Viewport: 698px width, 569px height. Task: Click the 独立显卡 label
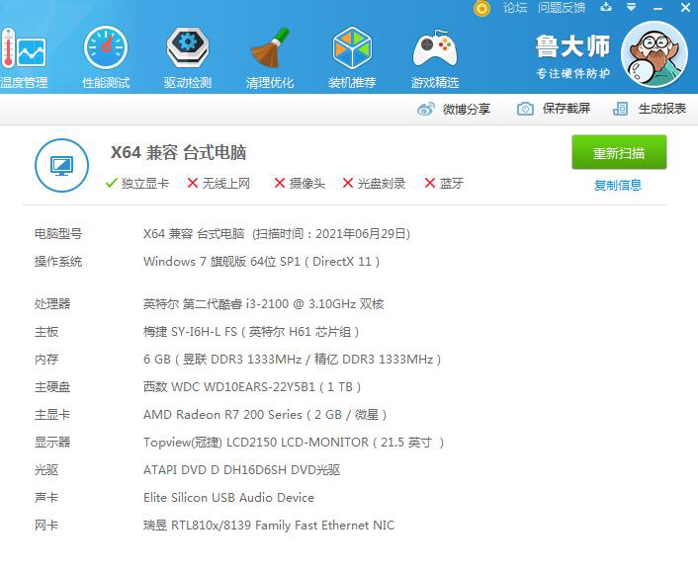145,184
